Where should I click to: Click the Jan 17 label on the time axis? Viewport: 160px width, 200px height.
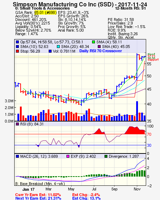(x=28, y=189)
